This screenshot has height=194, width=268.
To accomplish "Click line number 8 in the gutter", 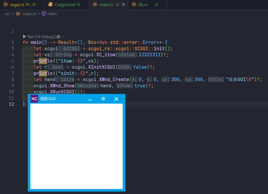I will click(12, 79).
